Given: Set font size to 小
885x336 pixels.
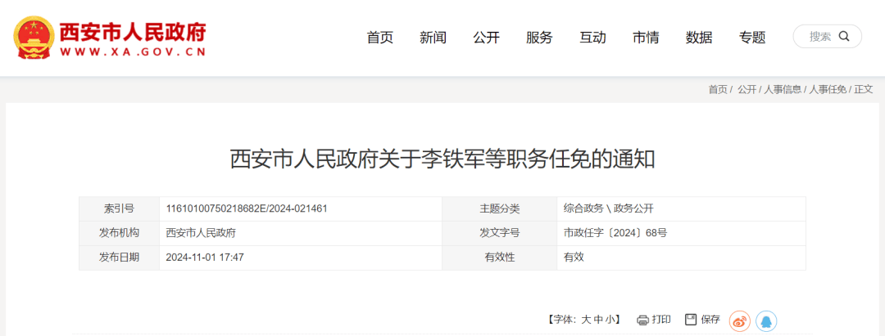Looking at the screenshot, I should tap(610, 320).
